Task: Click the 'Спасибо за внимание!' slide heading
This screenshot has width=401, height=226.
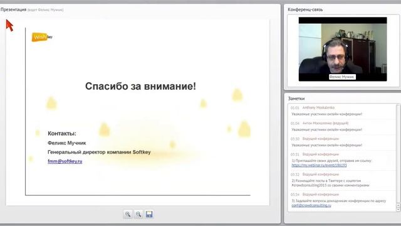Action: click(x=140, y=86)
